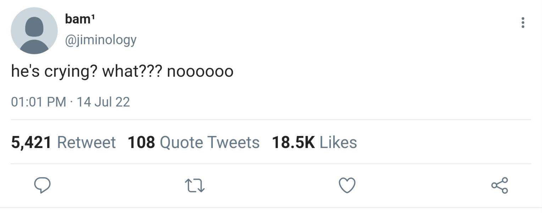Like the tweet with heart icon
Screen dimensions: 542x213
347,185
